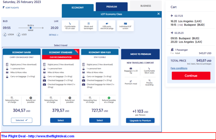Click the 543,07 USD total price
This screenshot has width=216, height=140.
point(204,61)
